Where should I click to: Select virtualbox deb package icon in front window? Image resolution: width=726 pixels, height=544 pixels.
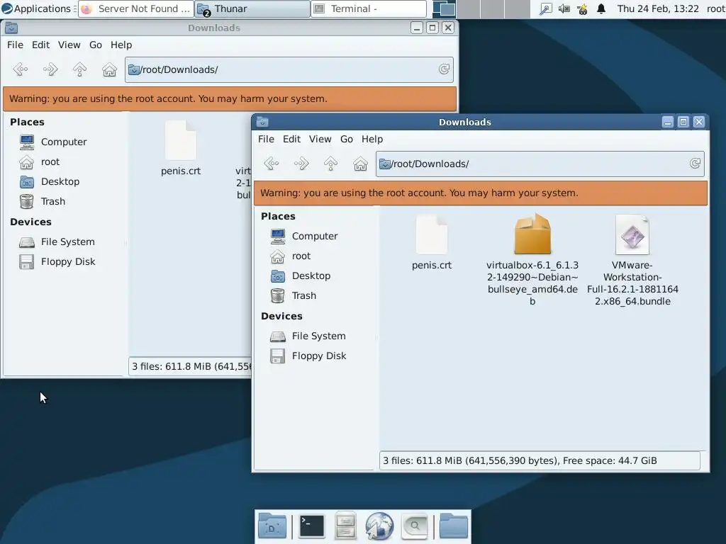[532, 234]
